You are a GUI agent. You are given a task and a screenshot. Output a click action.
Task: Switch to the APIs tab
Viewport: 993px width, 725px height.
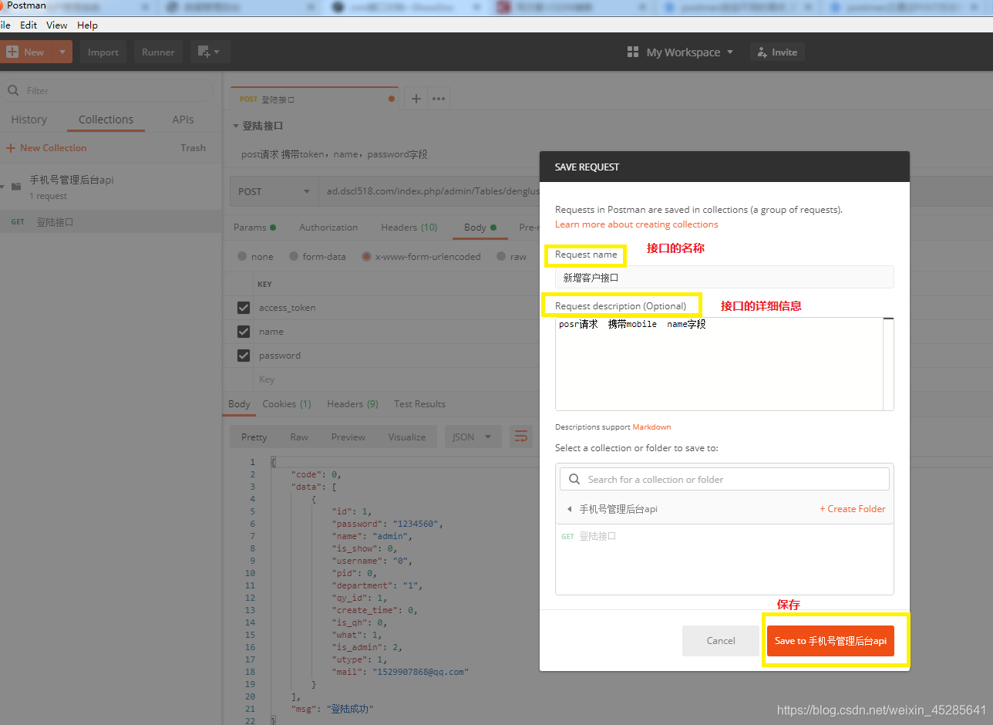tap(183, 120)
